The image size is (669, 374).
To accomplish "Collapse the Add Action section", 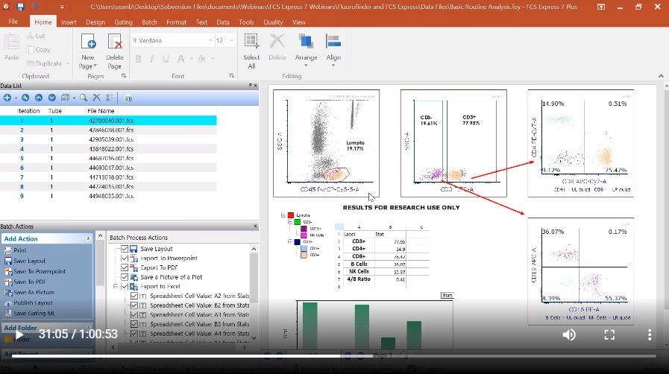I will click(x=88, y=239).
